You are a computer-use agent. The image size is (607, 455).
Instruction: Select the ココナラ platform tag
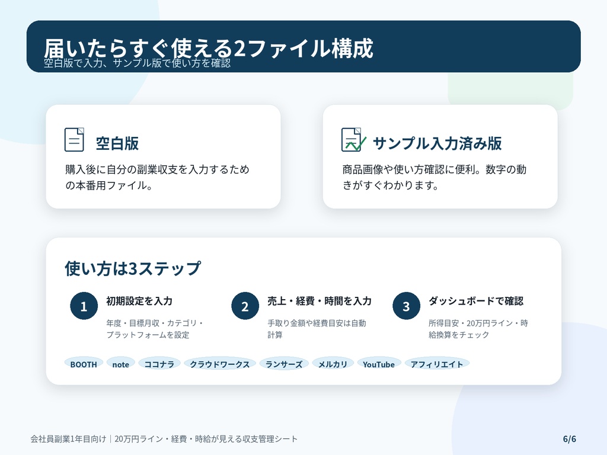click(159, 364)
